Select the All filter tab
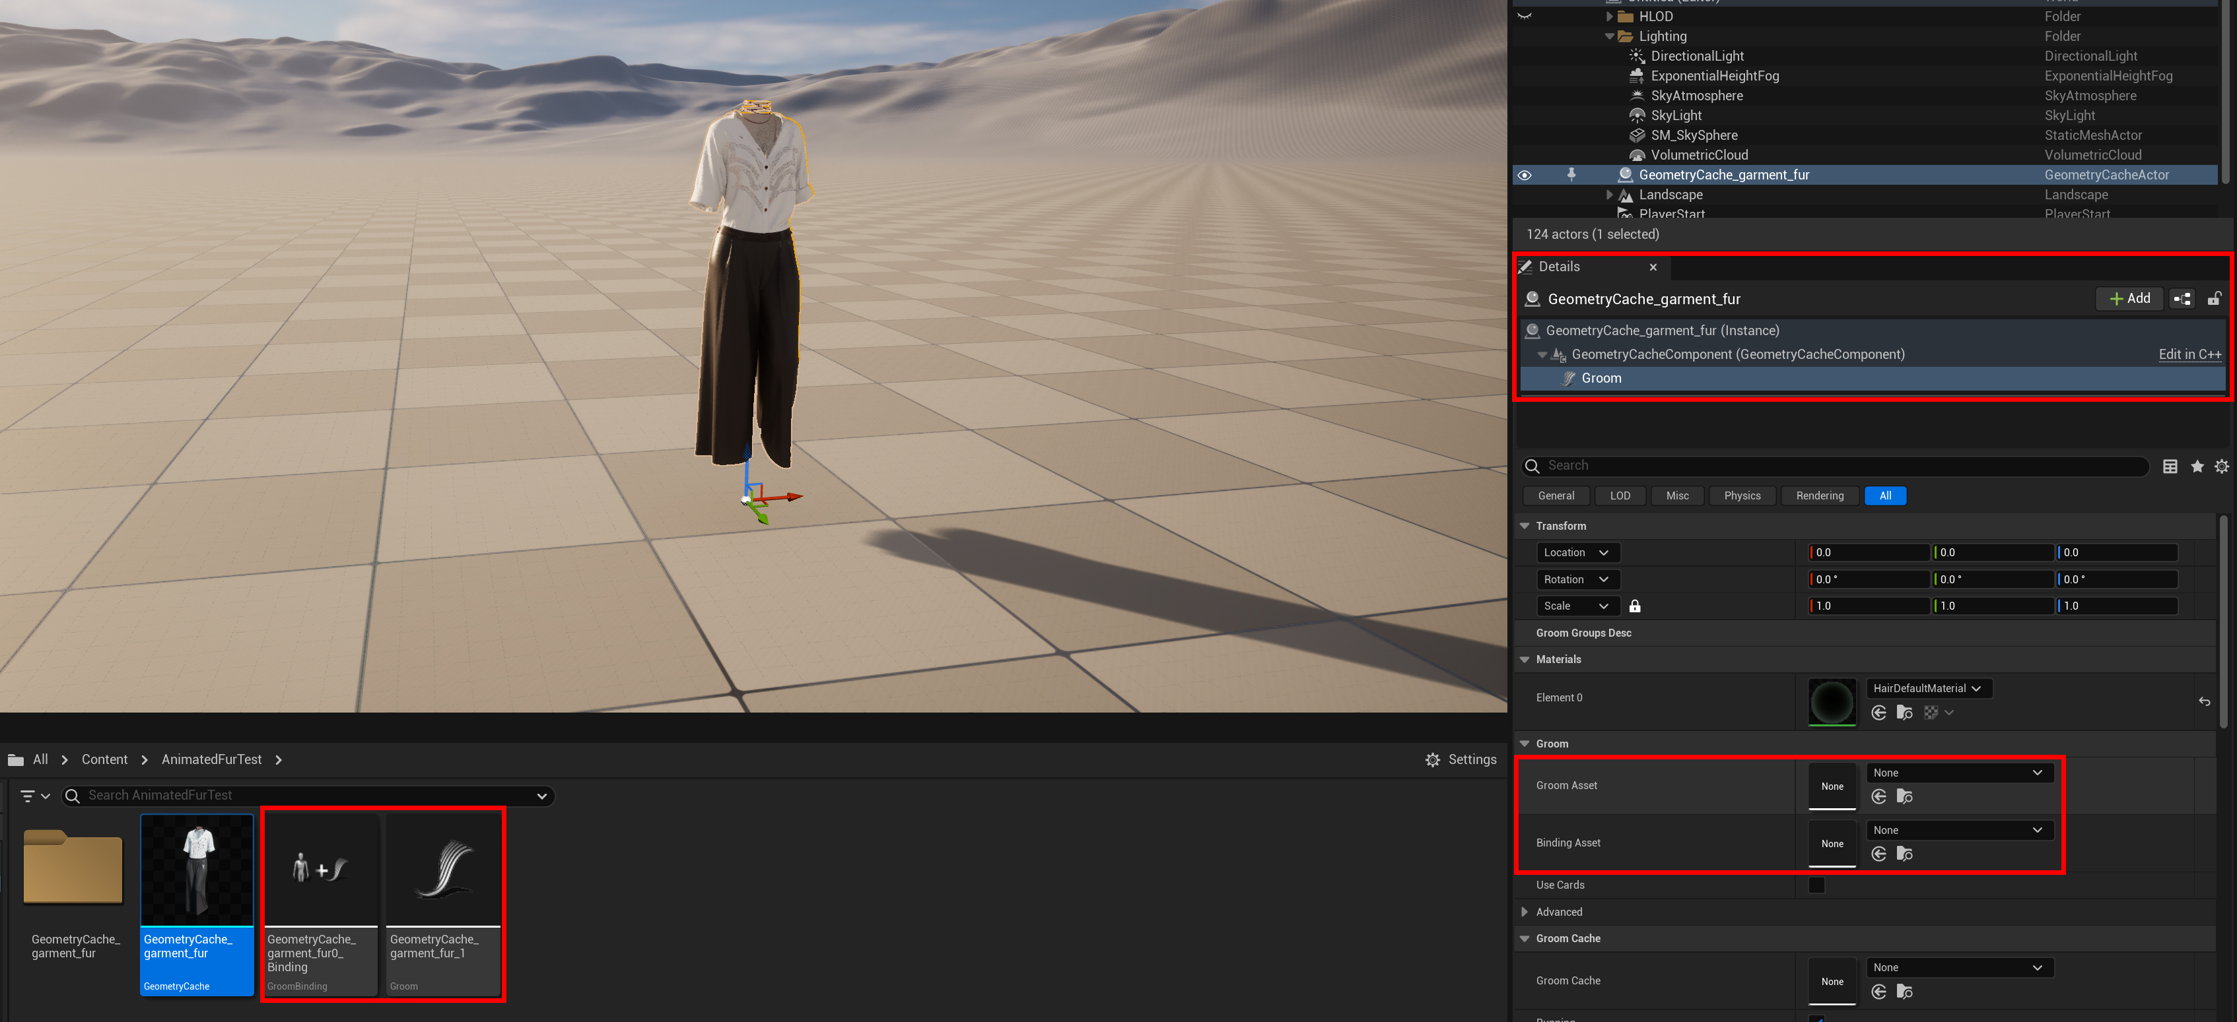The height and width of the screenshot is (1022, 2237). (x=1884, y=496)
